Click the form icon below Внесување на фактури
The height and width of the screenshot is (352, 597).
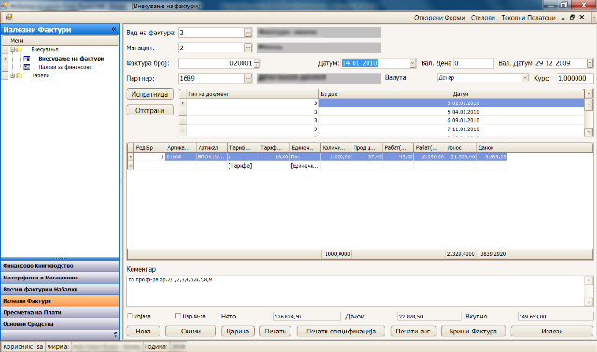click(27, 67)
